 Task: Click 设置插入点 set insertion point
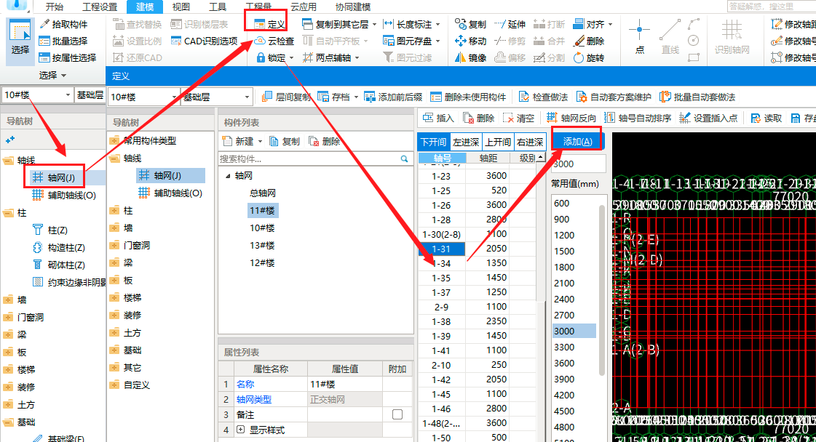[708, 118]
